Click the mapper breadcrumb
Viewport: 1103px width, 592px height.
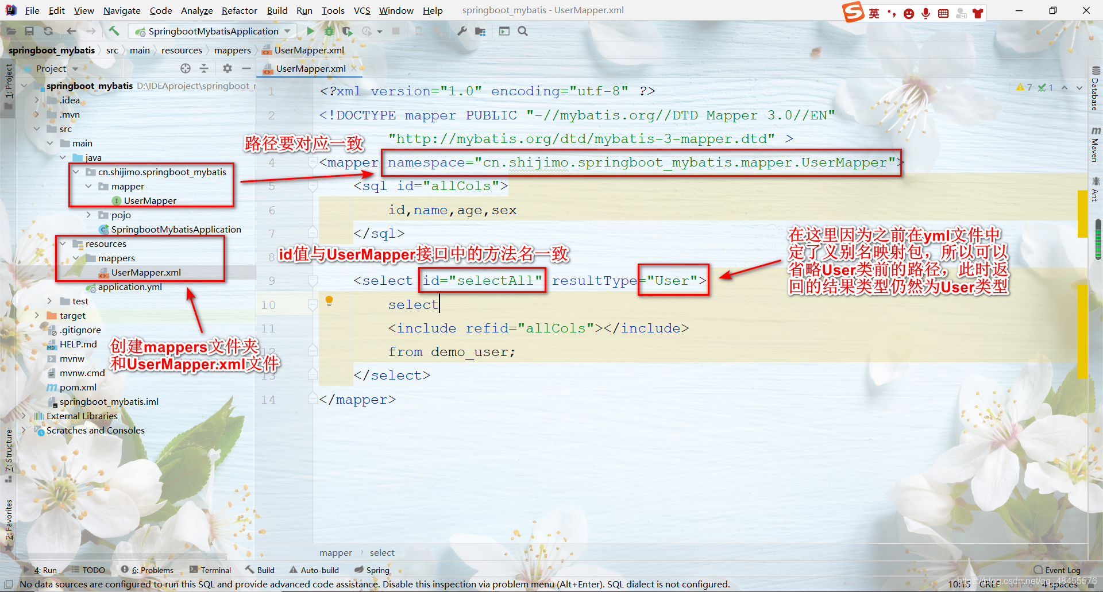[335, 553]
